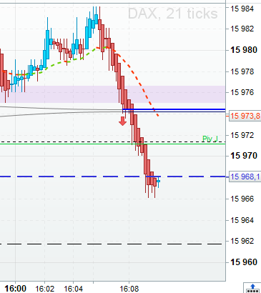Click the 15 964 price axis label
261x293 pixels.
coord(242,220)
